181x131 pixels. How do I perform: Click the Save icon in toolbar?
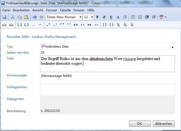pyautogui.click(x=4, y=17)
